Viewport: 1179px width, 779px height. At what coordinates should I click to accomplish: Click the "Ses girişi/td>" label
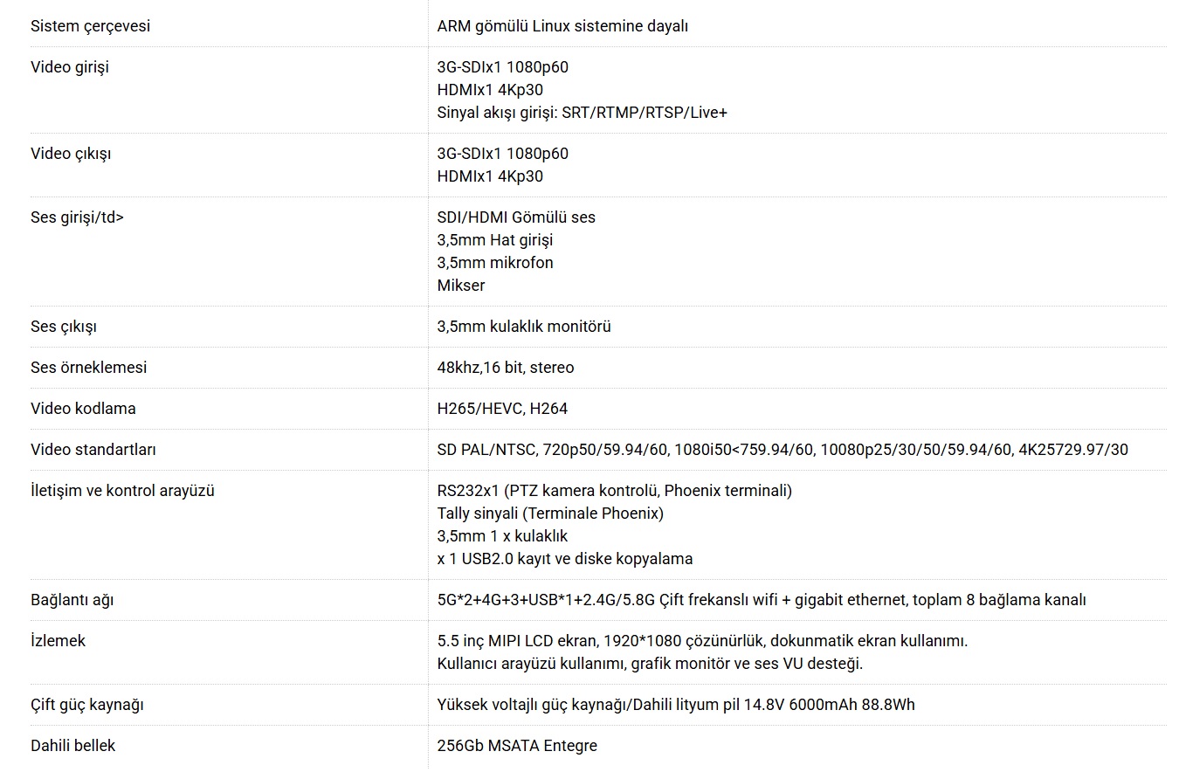pyautogui.click(x=77, y=217)
